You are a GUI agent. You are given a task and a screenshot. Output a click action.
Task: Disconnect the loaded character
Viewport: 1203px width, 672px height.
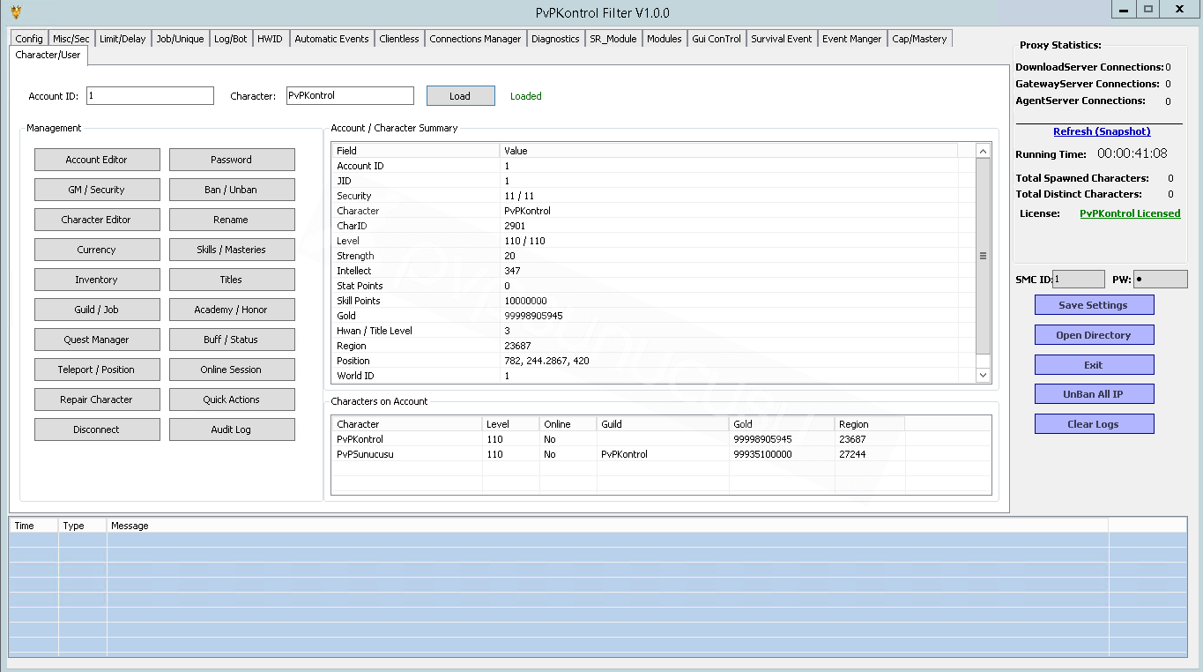click(x=97, y=429)
